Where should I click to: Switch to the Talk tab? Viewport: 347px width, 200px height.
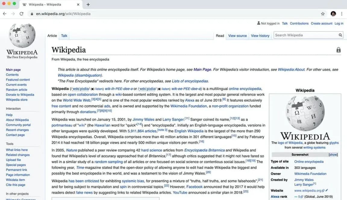point(64,36)
